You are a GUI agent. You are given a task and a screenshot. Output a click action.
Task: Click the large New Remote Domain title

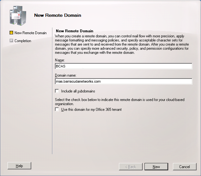(58, 15)
